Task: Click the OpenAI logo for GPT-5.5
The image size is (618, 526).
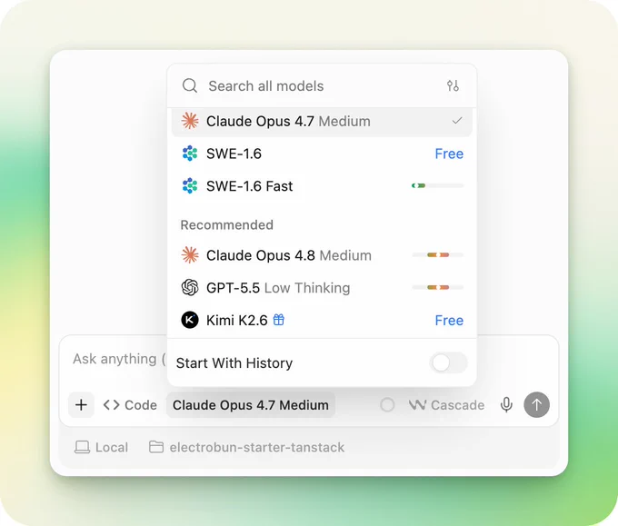Action: pos(190,288)
